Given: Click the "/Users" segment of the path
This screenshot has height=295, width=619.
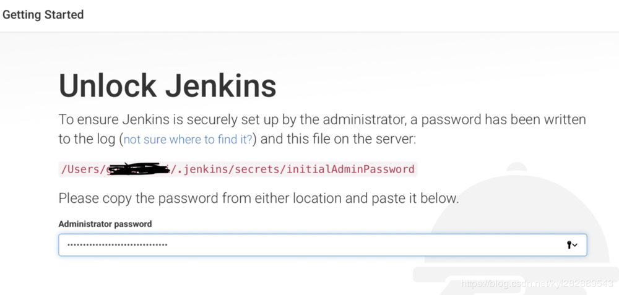Looking at the screenshot, I should 80,169.
